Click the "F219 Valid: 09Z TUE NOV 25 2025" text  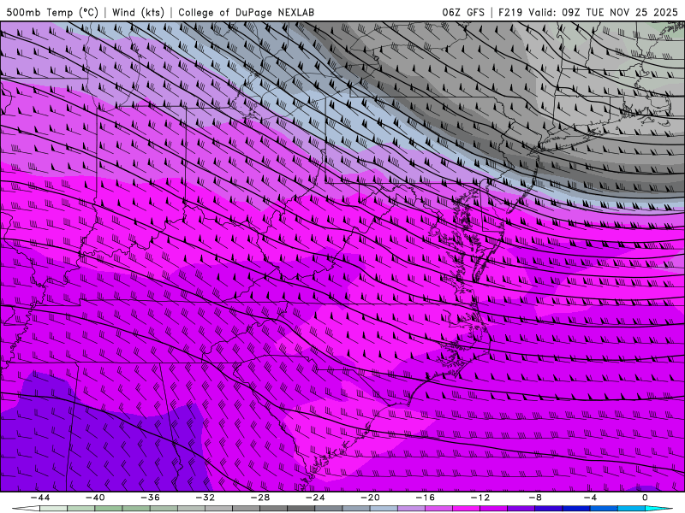tap(588, 12)
